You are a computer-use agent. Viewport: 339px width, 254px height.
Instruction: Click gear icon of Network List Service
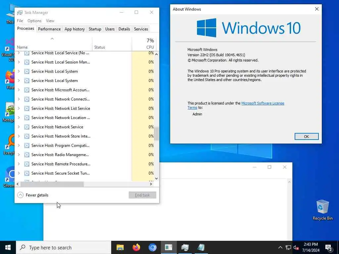[x=26, y=108]
